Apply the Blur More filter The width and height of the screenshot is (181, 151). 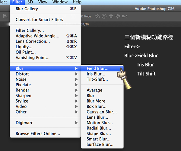point(102,101)
